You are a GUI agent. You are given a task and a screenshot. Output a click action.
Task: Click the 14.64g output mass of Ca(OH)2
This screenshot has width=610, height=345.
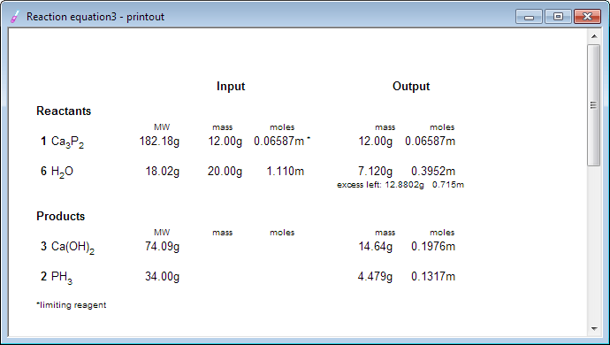(376, 246)
